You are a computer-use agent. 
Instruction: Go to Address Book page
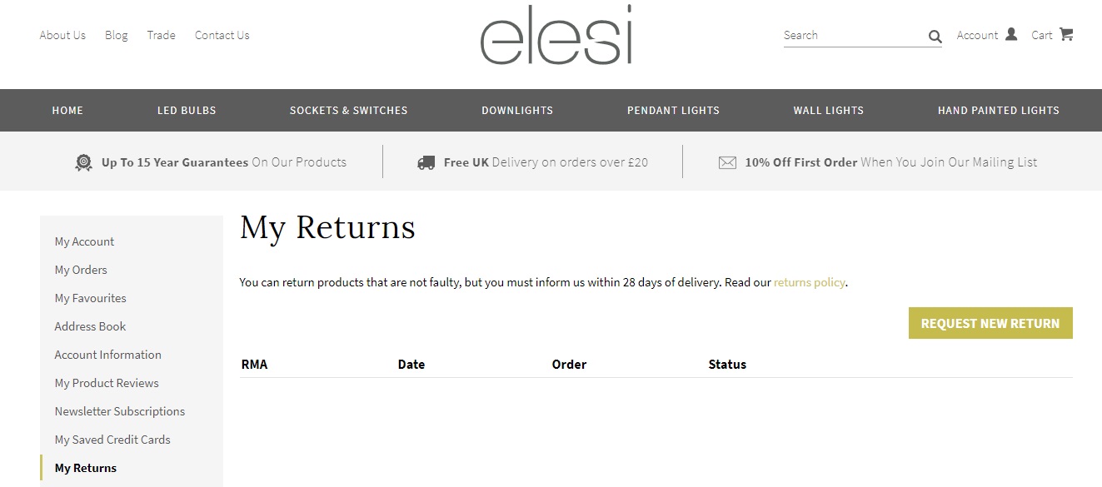tap(90, 326)
